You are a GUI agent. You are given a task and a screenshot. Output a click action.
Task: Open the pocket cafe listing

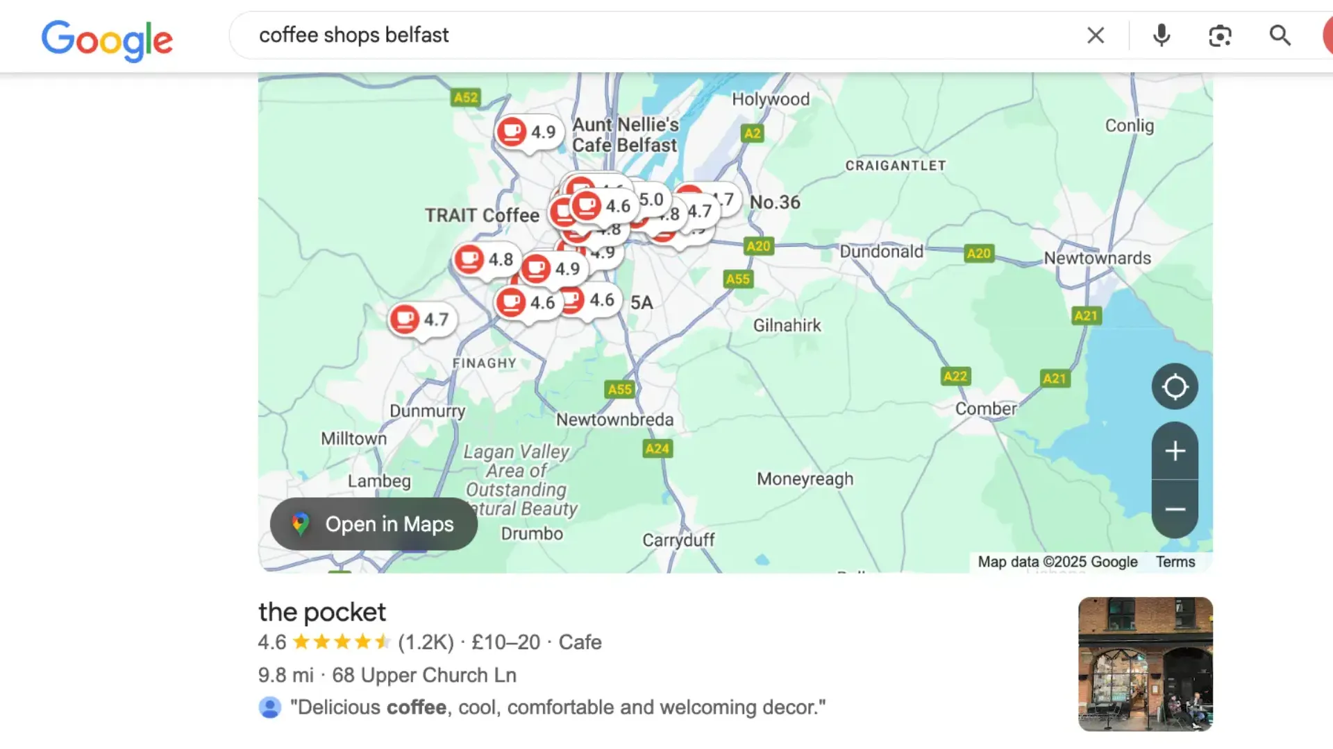pos(322,612)
